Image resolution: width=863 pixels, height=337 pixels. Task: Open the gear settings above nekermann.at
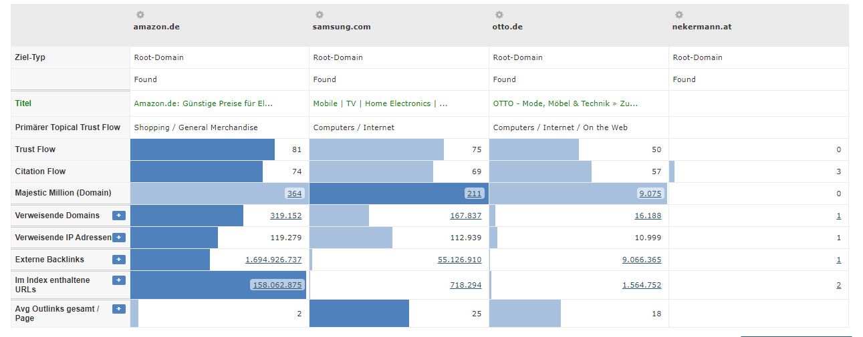[679, 15]
